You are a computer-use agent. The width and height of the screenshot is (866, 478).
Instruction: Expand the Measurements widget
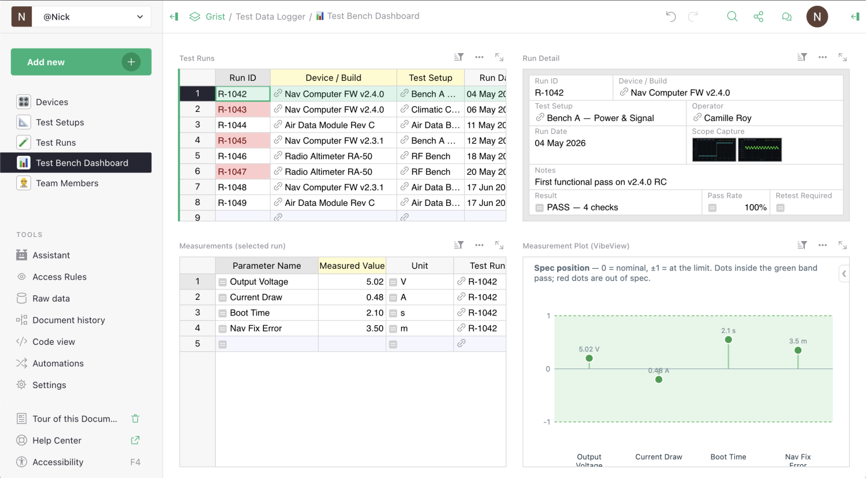pyautogui.click(x=499, y=245)
